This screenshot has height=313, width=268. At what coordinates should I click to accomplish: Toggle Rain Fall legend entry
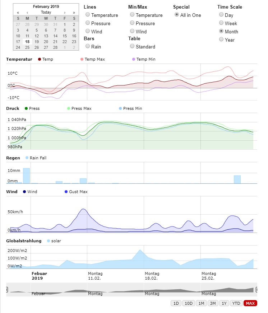pyautogui.click(x=36, y=158)
